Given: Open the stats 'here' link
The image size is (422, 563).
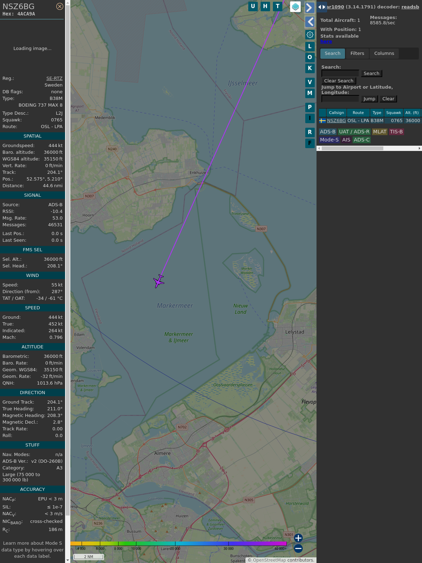Looking at the screenshot, I should point(326,42).
